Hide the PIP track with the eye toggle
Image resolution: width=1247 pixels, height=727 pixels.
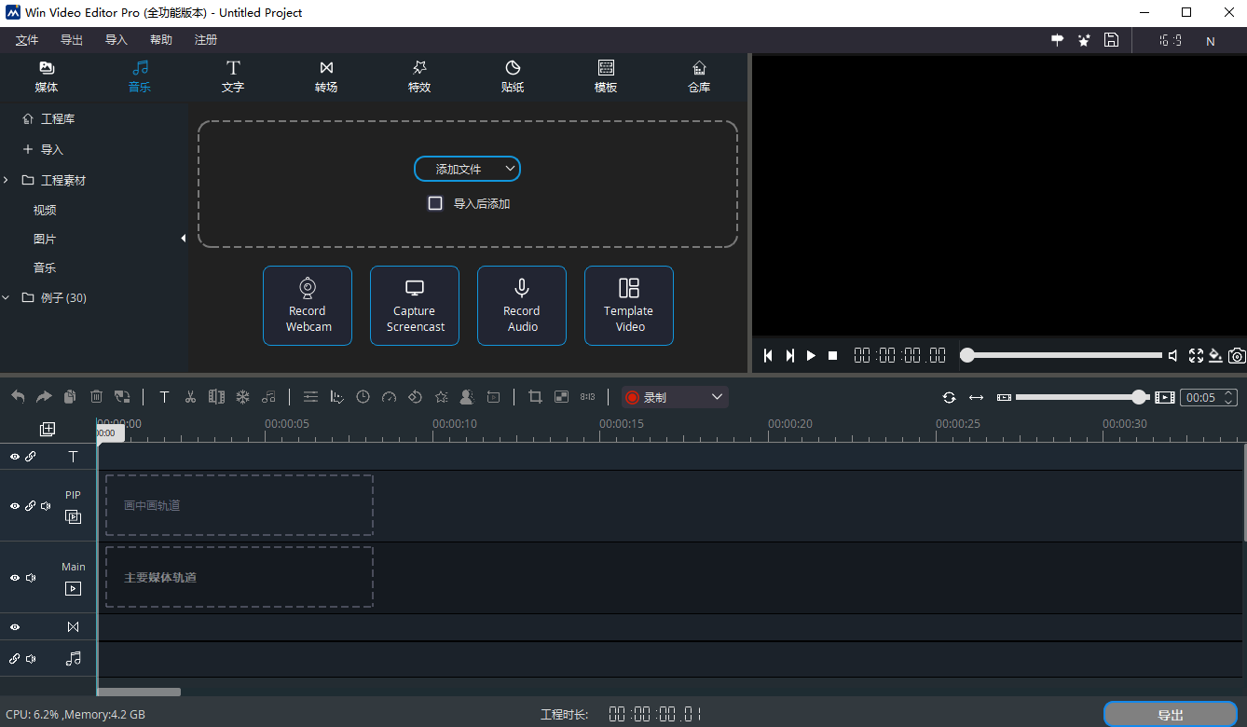click(x=14, y=505)
